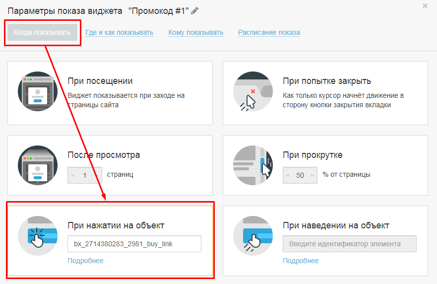Click the 'При попытке закрыть' cursor icon

pos(253,91)
